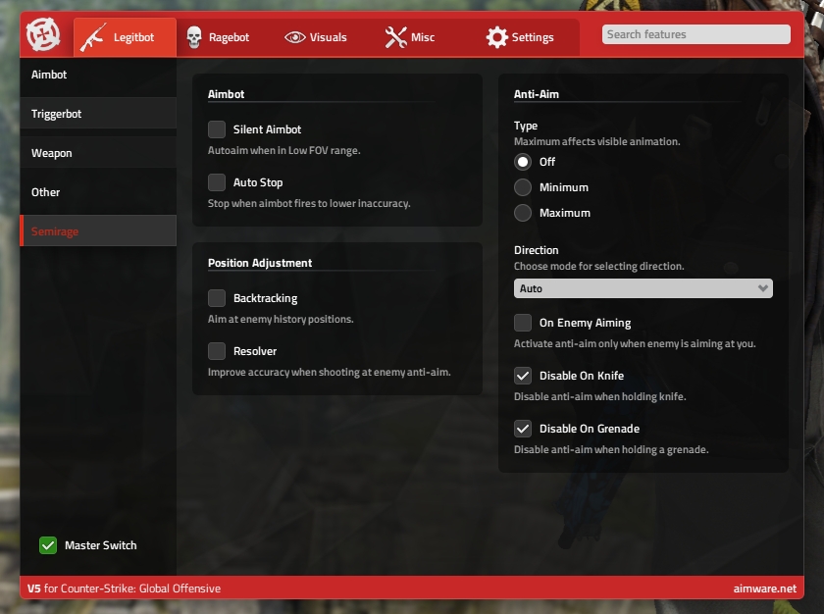Switch to the Triggerbot sidebar section
This screenshot has height=614, width=824.
[x=98, y=114]
